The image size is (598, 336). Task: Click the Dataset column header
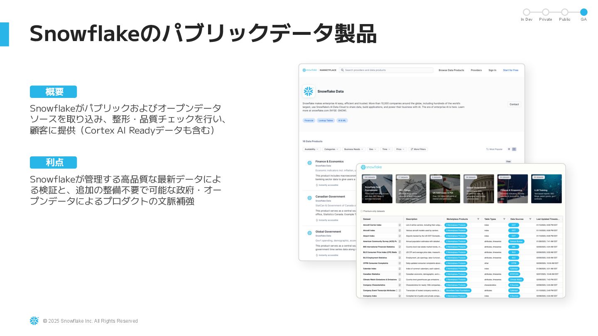point(382,219)
